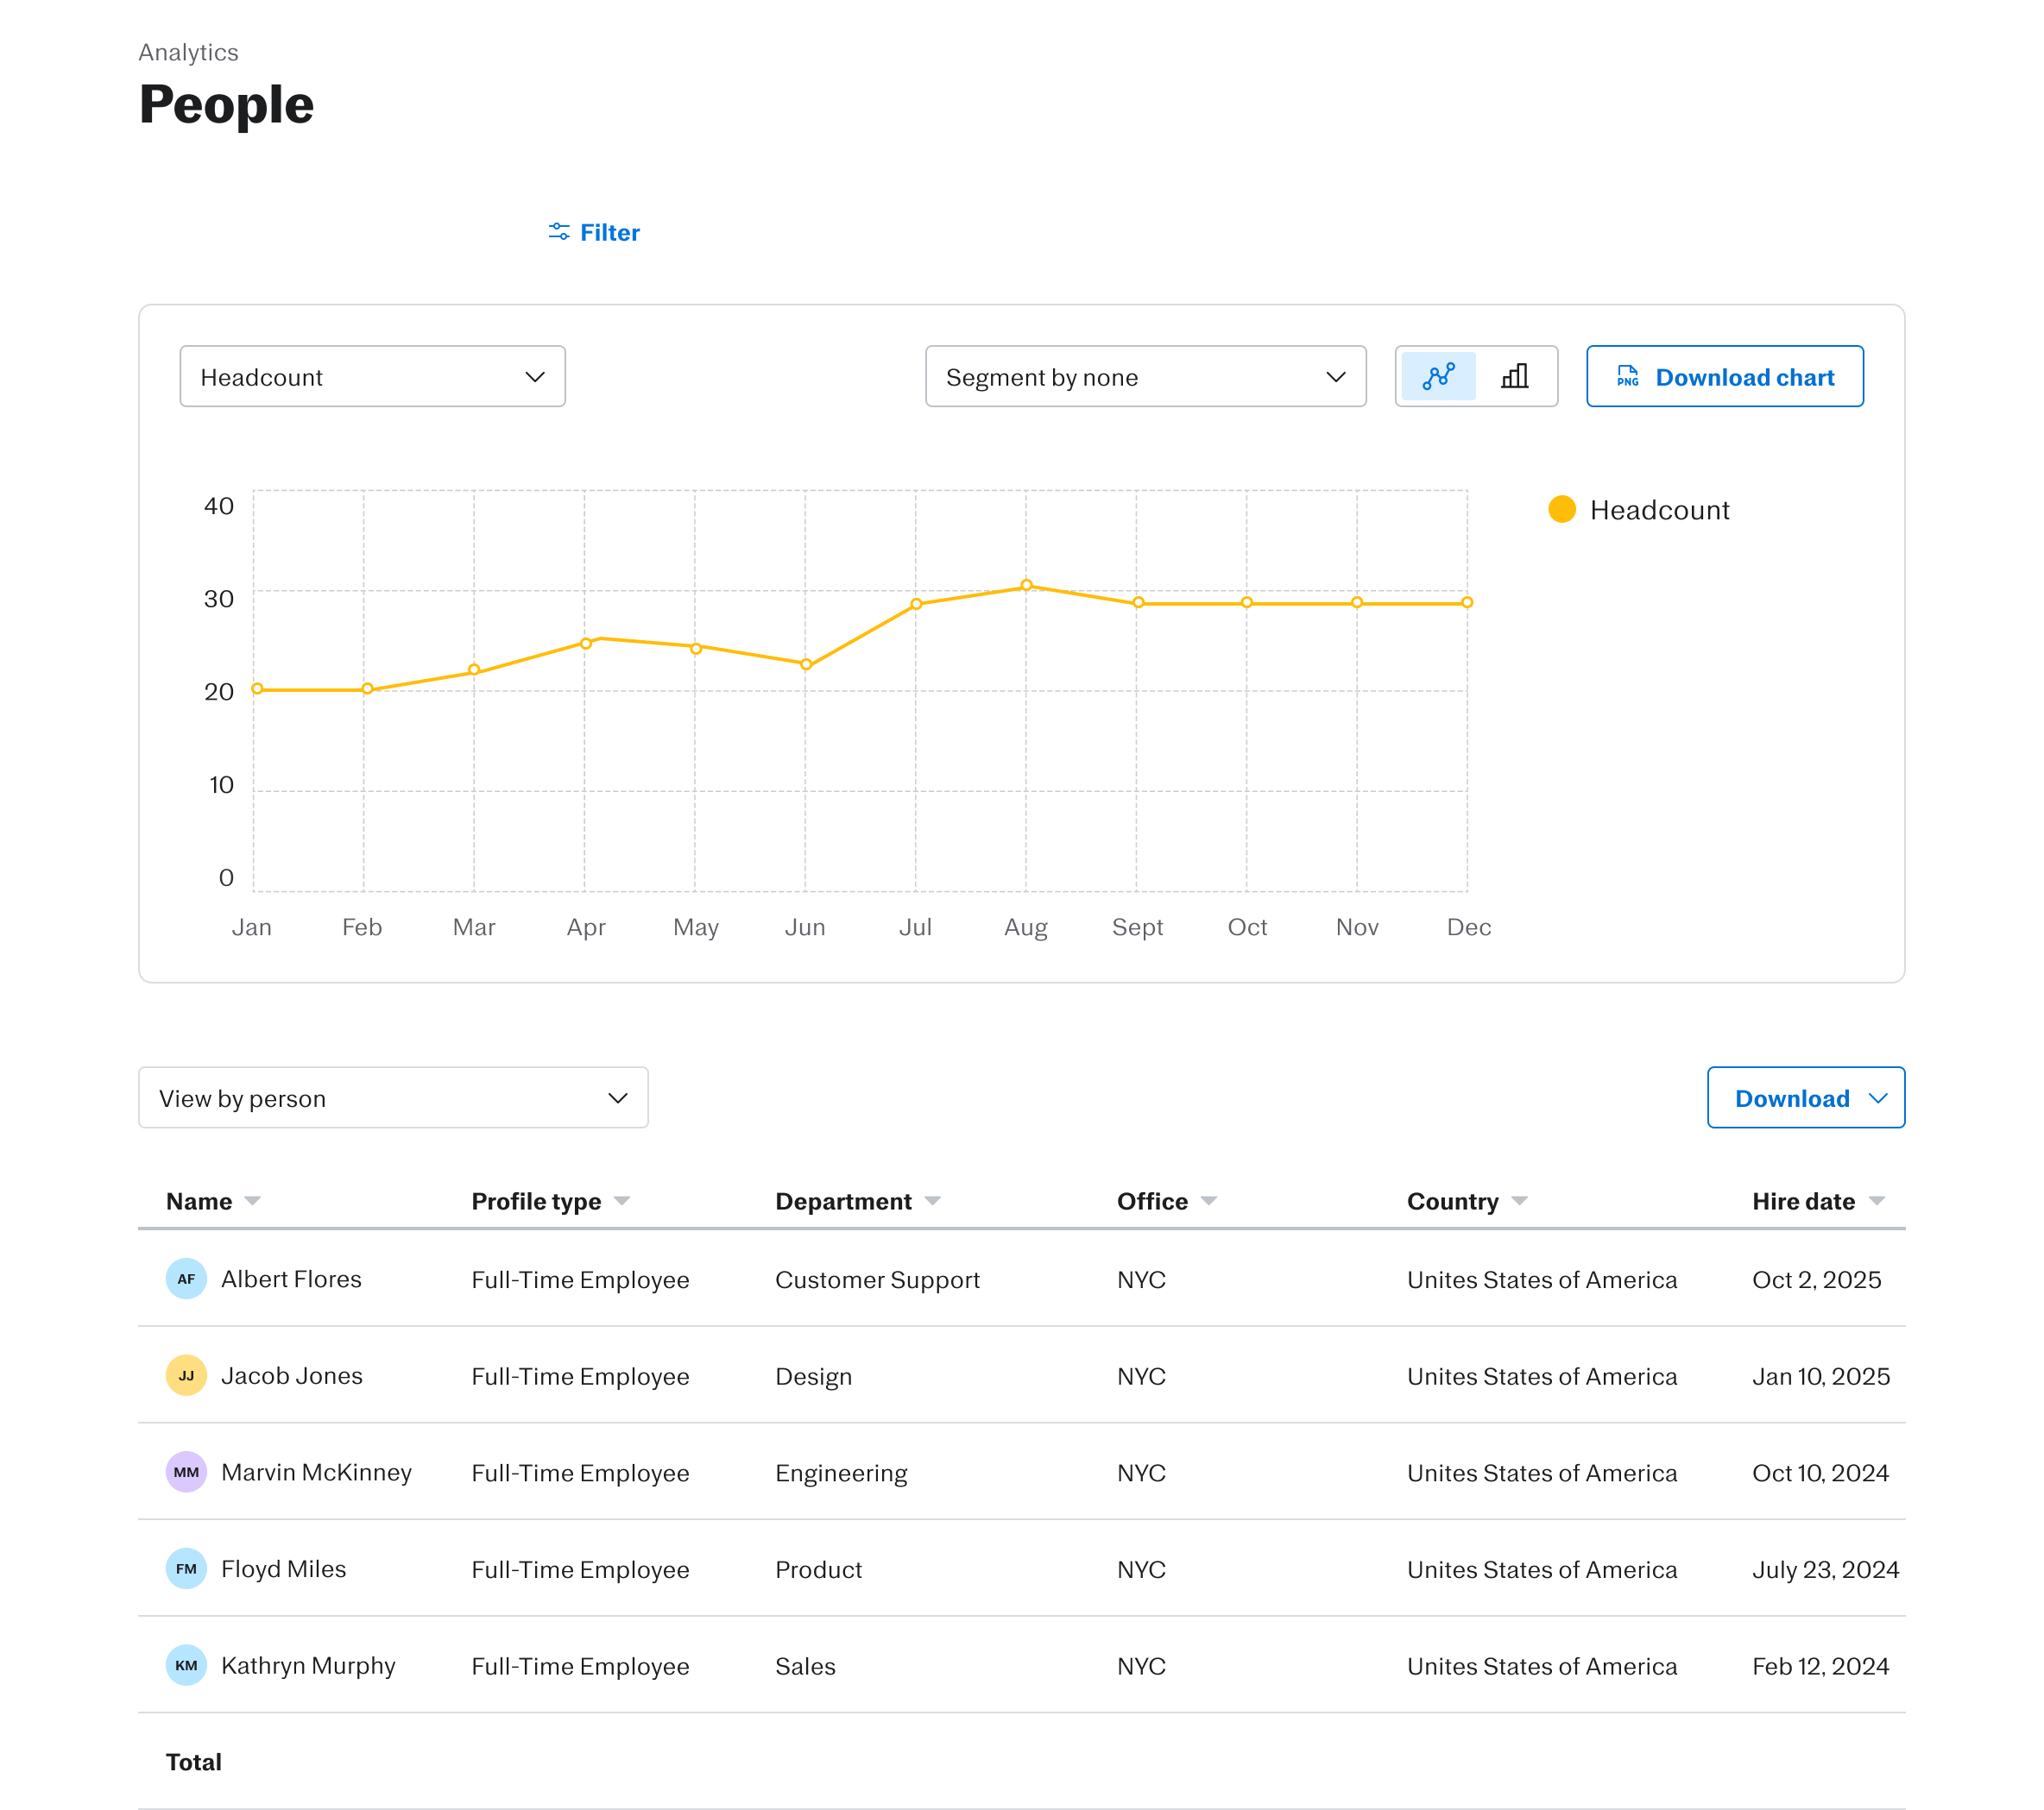
Task: Click Marvin McKinney MM avatar
Action: point(186,1471)
